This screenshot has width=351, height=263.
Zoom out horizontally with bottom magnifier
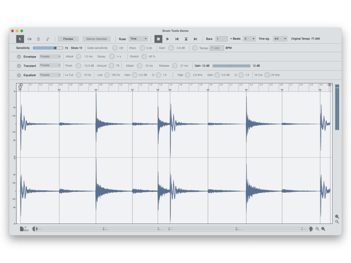point(317,229)
